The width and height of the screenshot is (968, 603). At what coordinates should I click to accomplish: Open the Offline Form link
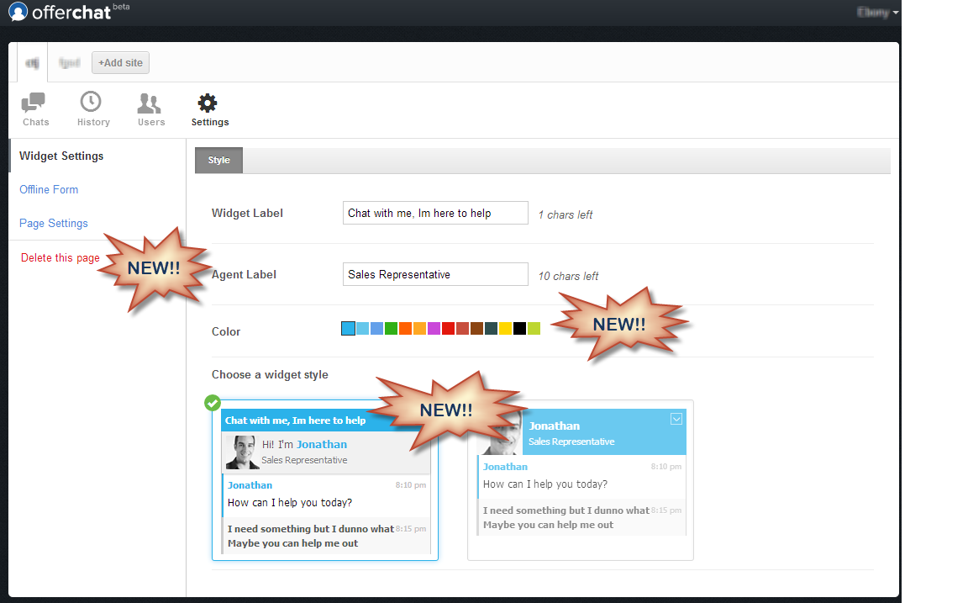click(x=49, y=189)
